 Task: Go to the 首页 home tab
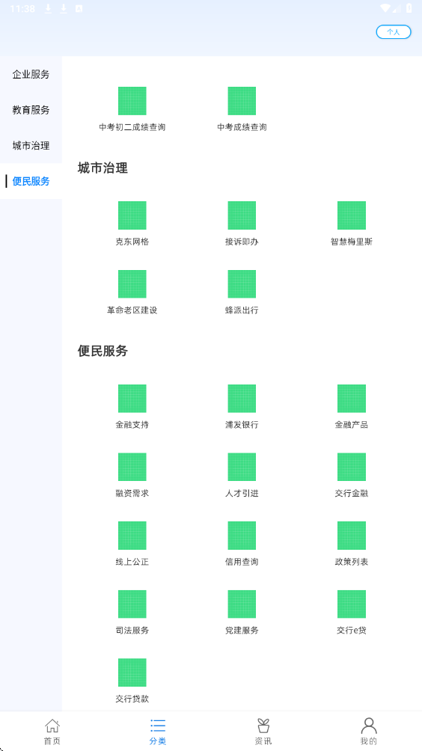point(52,732)
